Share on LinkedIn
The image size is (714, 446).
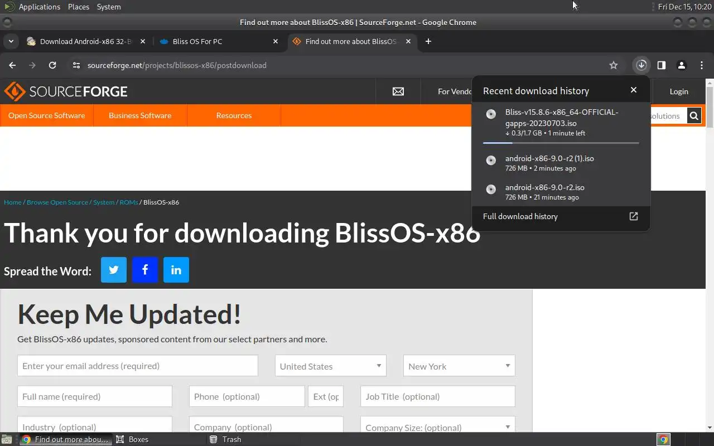tap(176, 270)
